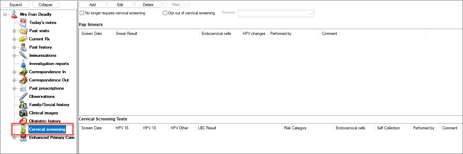463x154 pixels.
Task: Expand the Past history node
Action: point(14,47)
